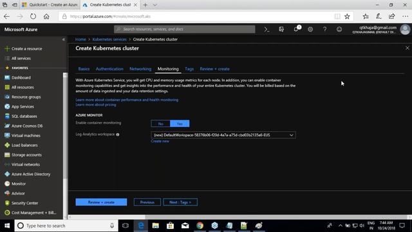
Task: Open help question mark icon
Action: point(324,30)
